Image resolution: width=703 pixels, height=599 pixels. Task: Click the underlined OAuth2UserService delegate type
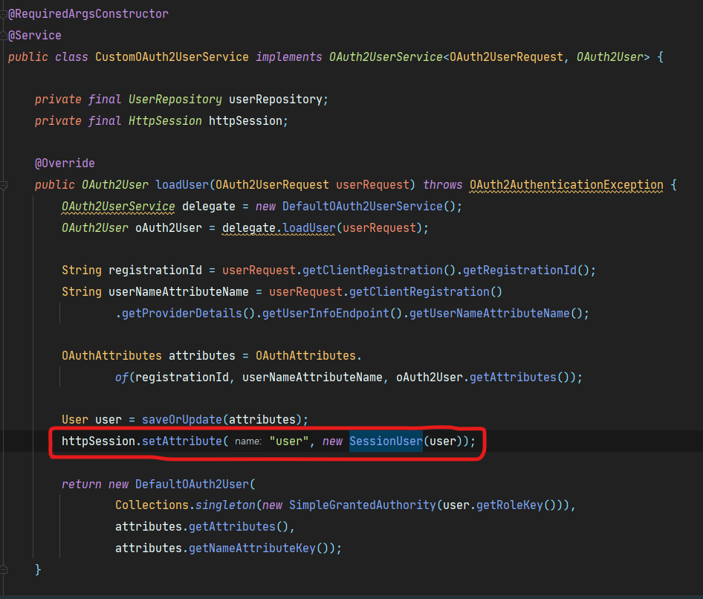[118, 207]
